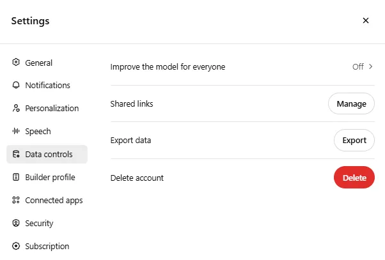Open the Connected apps section

pyautogui.click(x=47, y=200)
